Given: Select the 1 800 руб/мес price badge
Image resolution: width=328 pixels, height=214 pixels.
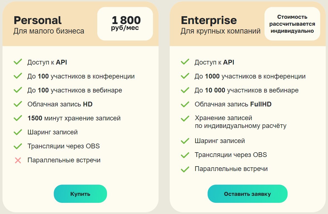Looking at the screenshot, I should pyautogui.click(x=125, y=24).
